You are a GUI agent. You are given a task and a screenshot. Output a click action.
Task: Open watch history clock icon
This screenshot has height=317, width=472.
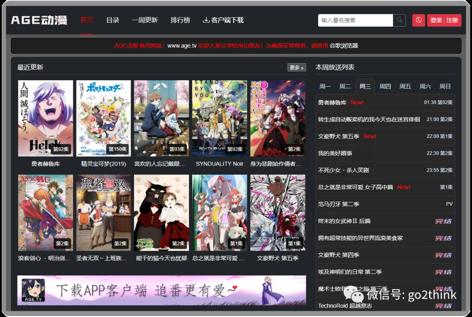(418, 20)
